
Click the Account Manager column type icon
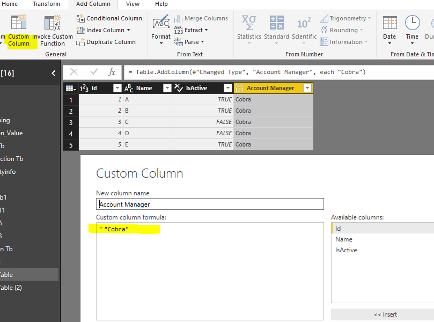239,88
